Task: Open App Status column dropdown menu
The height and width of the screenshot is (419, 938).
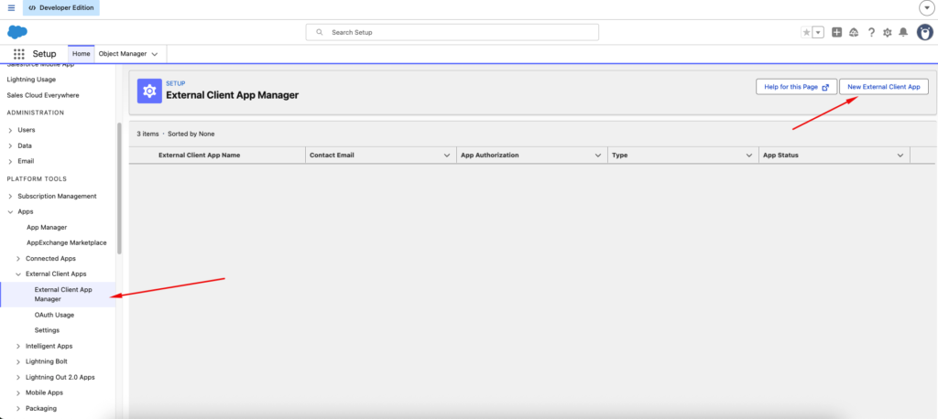Action: pyautogui.click(x=900, y=156)
